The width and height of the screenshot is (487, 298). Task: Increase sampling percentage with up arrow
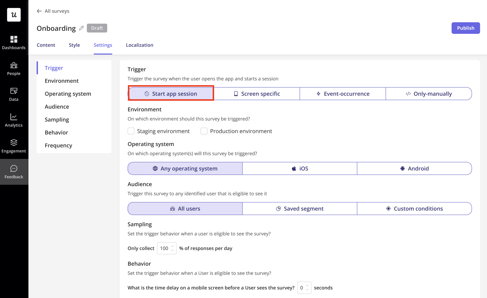173,246
